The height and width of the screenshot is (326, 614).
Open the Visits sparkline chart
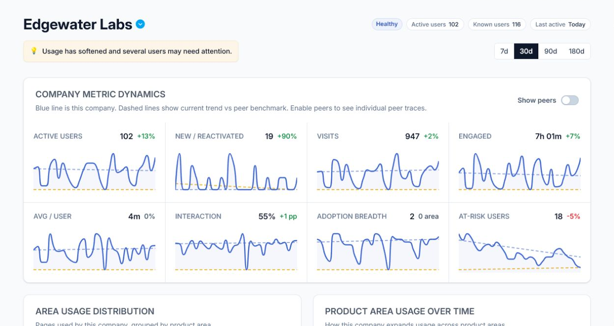click(378, 171)
